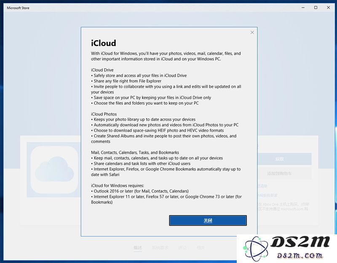Click the blue 关闭 button
Image resolution: width=337 pixels, height=263 pixels.
coord(208,220)
